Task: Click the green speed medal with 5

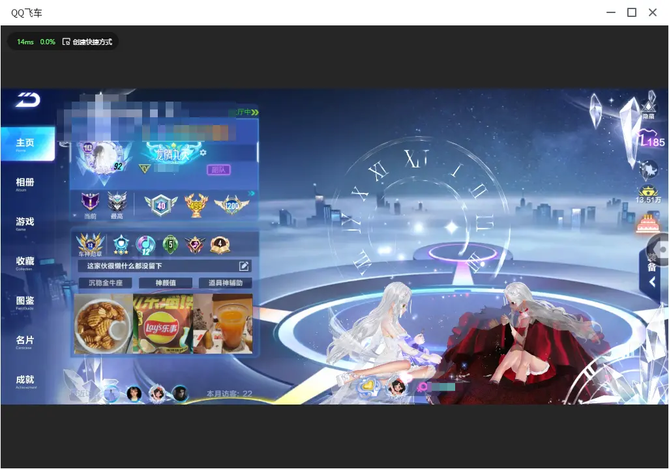Action: [171, 244]
